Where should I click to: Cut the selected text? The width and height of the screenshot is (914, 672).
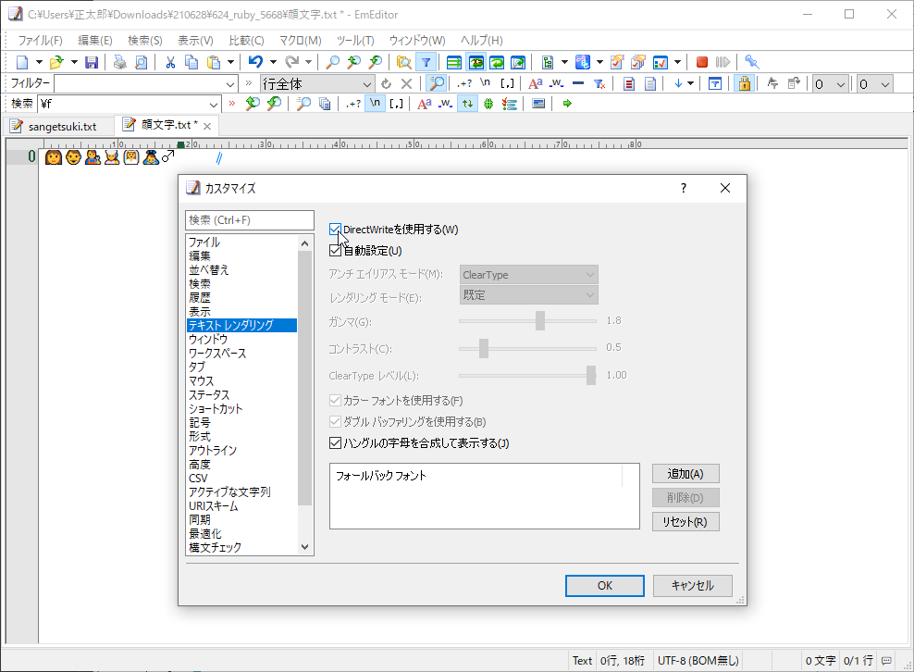170,61
